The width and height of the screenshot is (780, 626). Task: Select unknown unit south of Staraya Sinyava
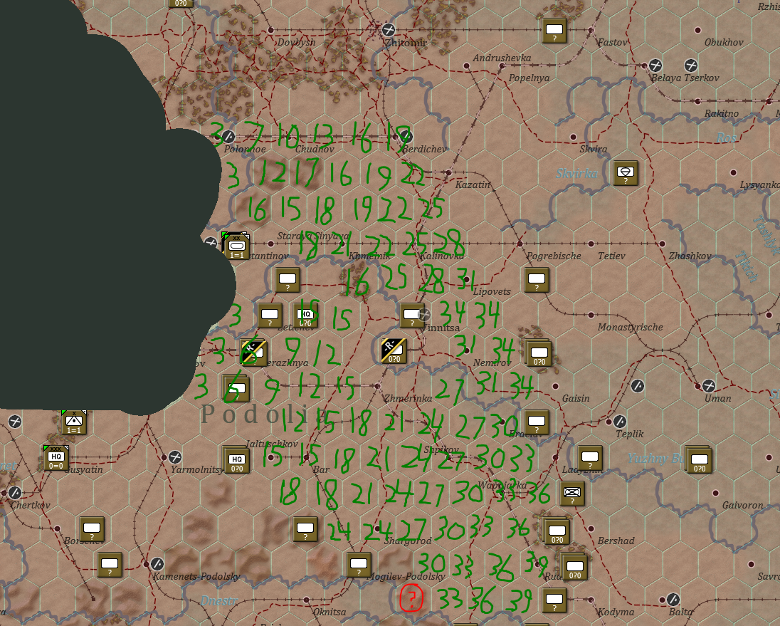288,280
